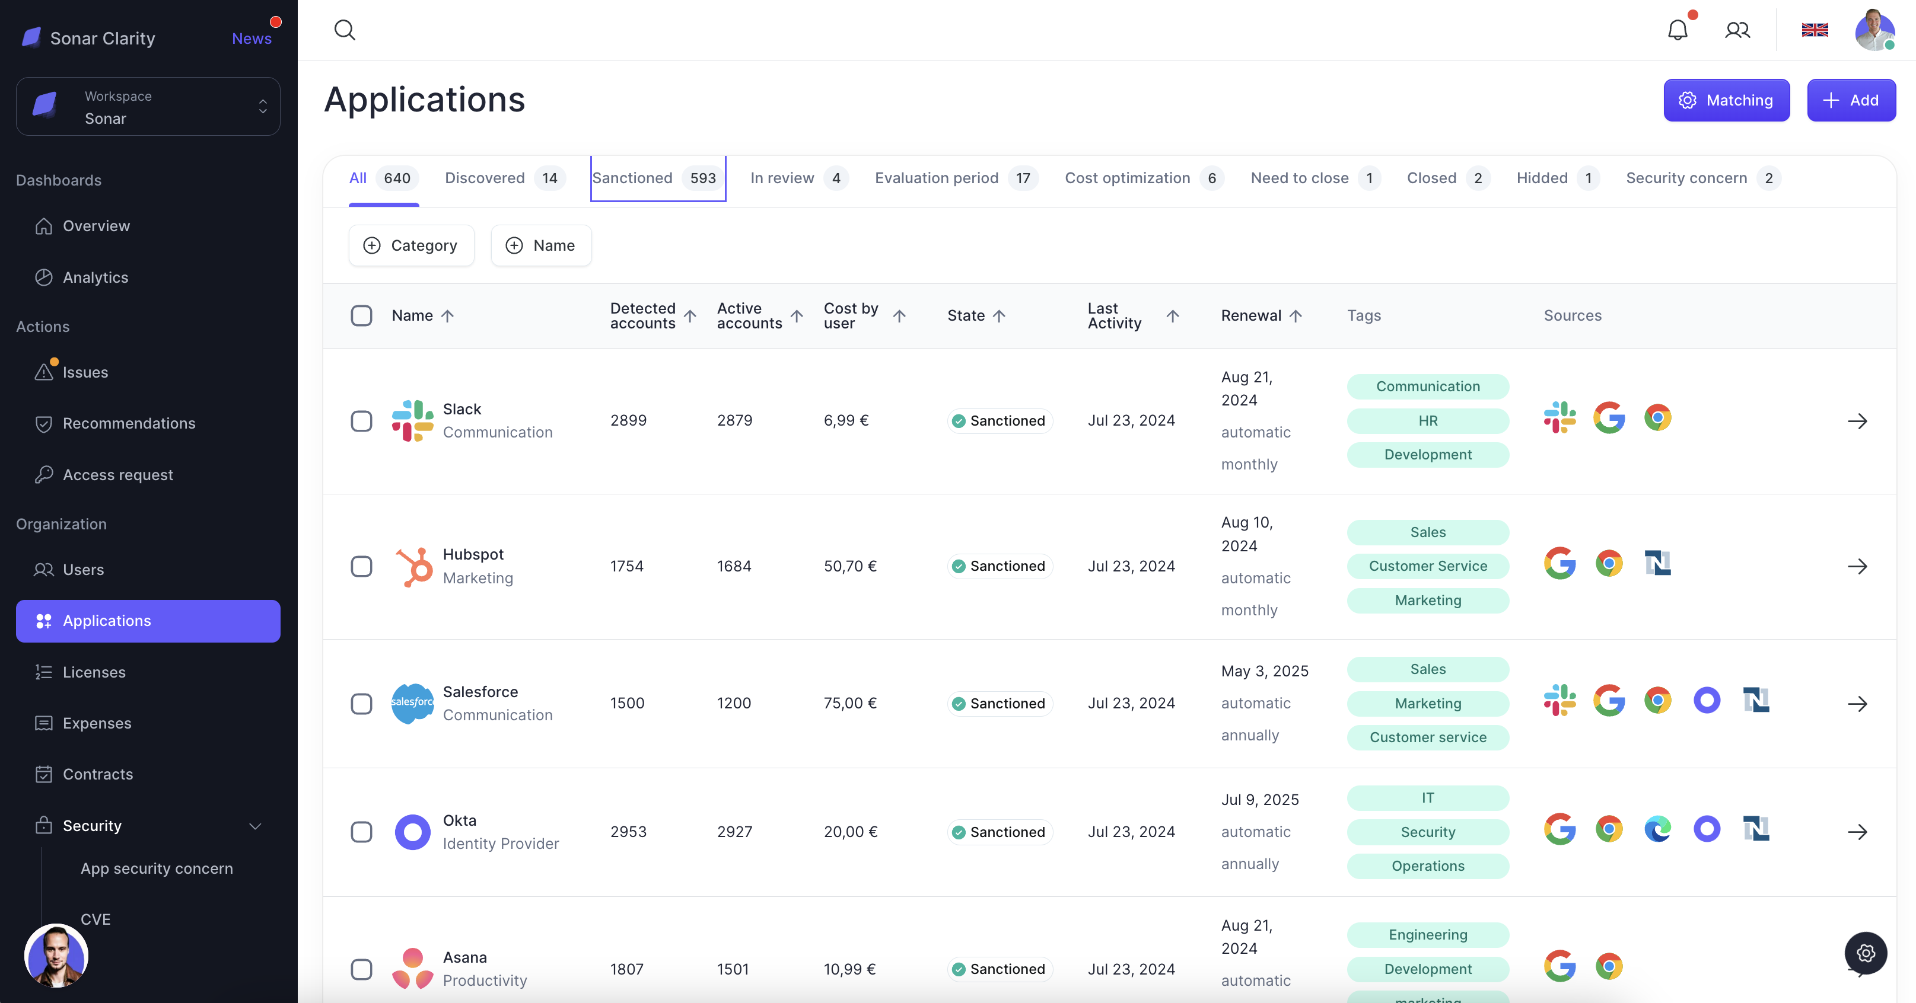Image resolution: width=1916 pixels, height=1003 pixels.
Task: Switch to the Need to close tab
Action: tap(1316, 178)
